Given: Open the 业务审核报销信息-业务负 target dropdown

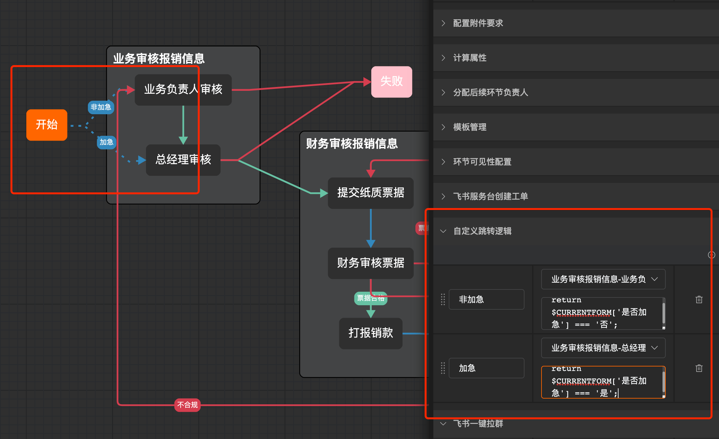Looking at the screenshot, I should coord(603,279).
